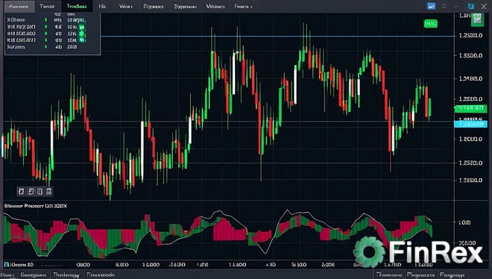
Task: Click the first chart tool icon above the indicator panel
Action: (x=22, y=191)
